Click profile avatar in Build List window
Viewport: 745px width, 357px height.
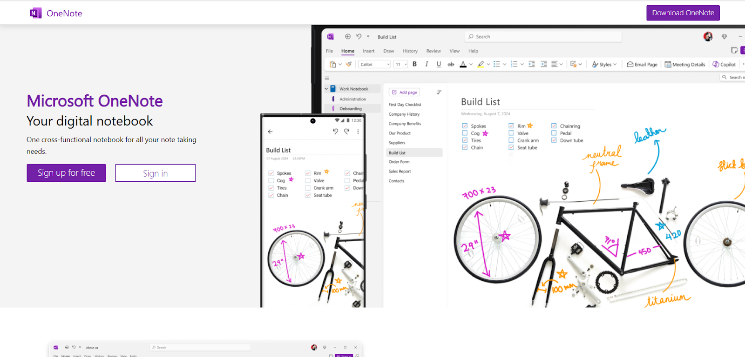click(708, 36)
